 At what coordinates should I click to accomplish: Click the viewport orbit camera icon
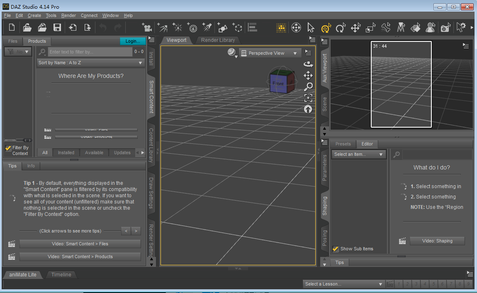(x=308, y=64)
